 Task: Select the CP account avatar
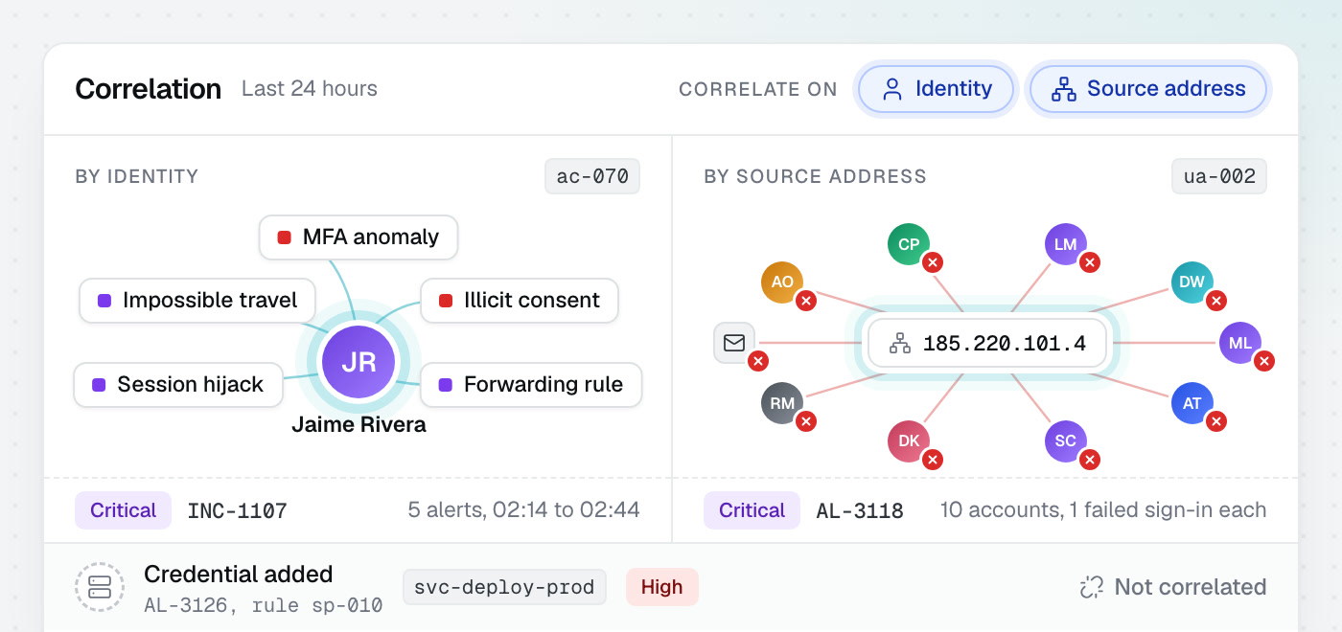909,244
